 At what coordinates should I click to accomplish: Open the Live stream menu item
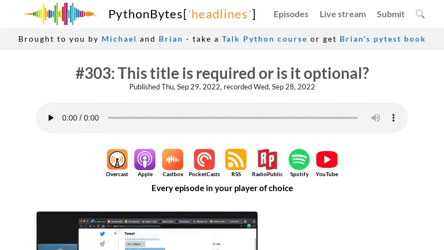click(342, 14)
